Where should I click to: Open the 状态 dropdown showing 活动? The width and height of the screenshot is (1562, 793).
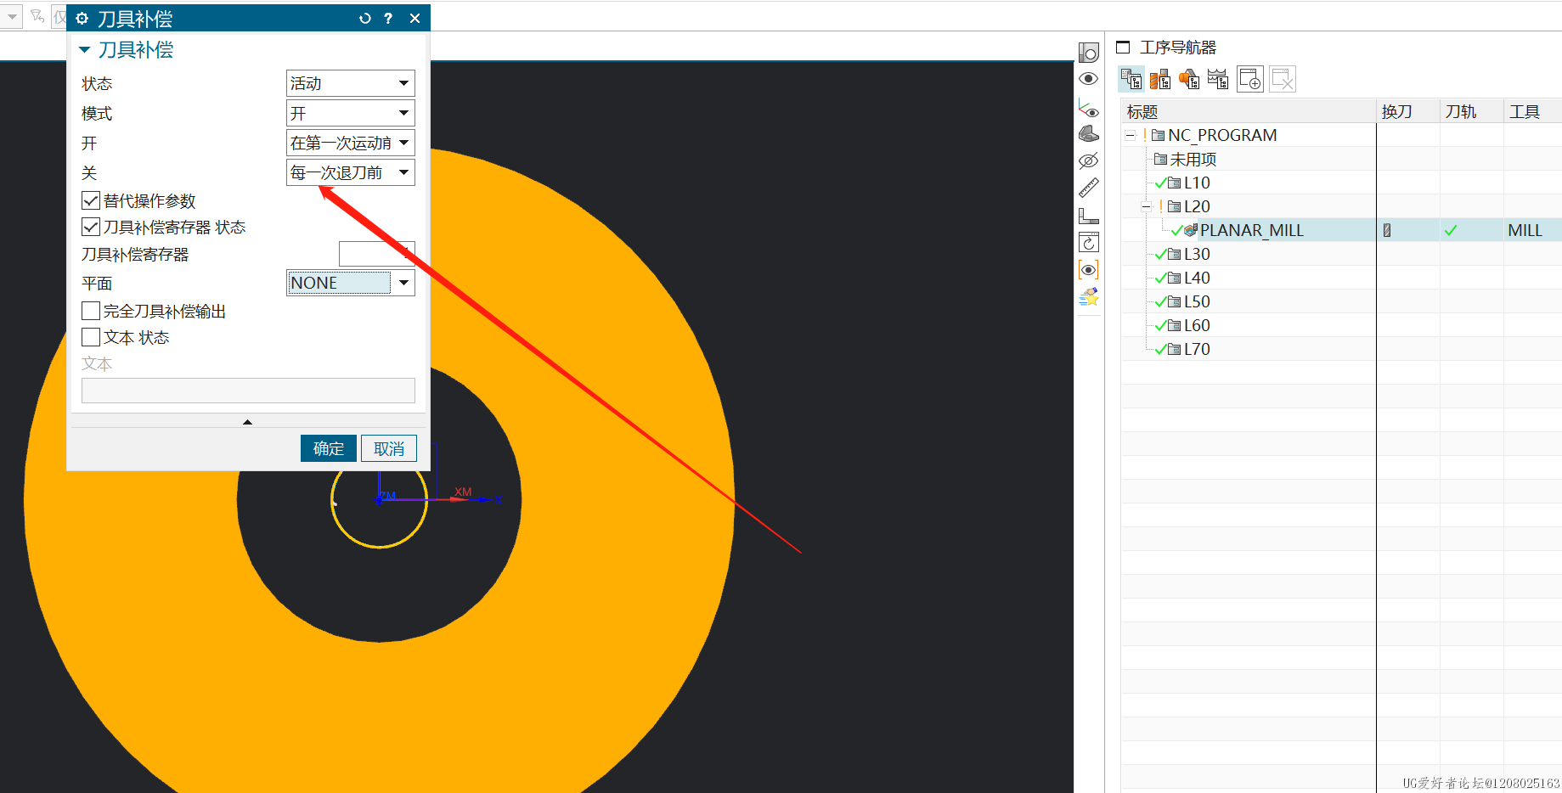(x=350, y=83)
